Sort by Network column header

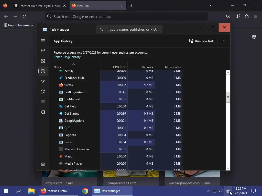pos(147,67)
